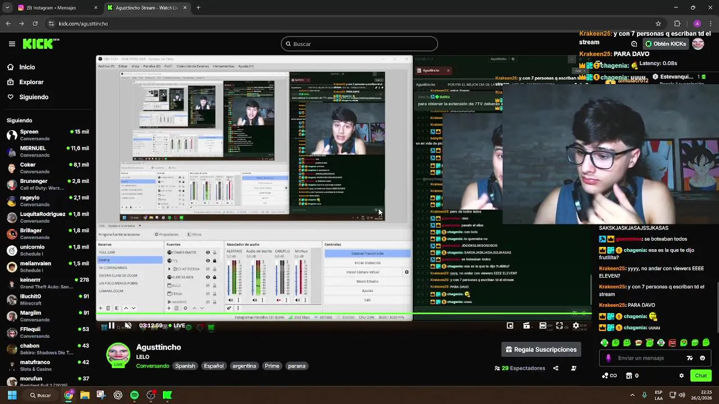The height and width of the screenshot is (404, 719).
Task: Select the Prime tag
Action: tap(272, 366)
